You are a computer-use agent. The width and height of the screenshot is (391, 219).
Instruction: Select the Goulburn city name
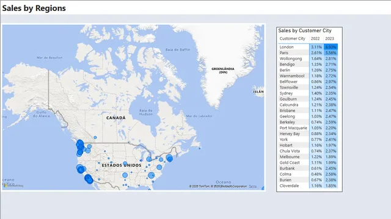(288, 99)
